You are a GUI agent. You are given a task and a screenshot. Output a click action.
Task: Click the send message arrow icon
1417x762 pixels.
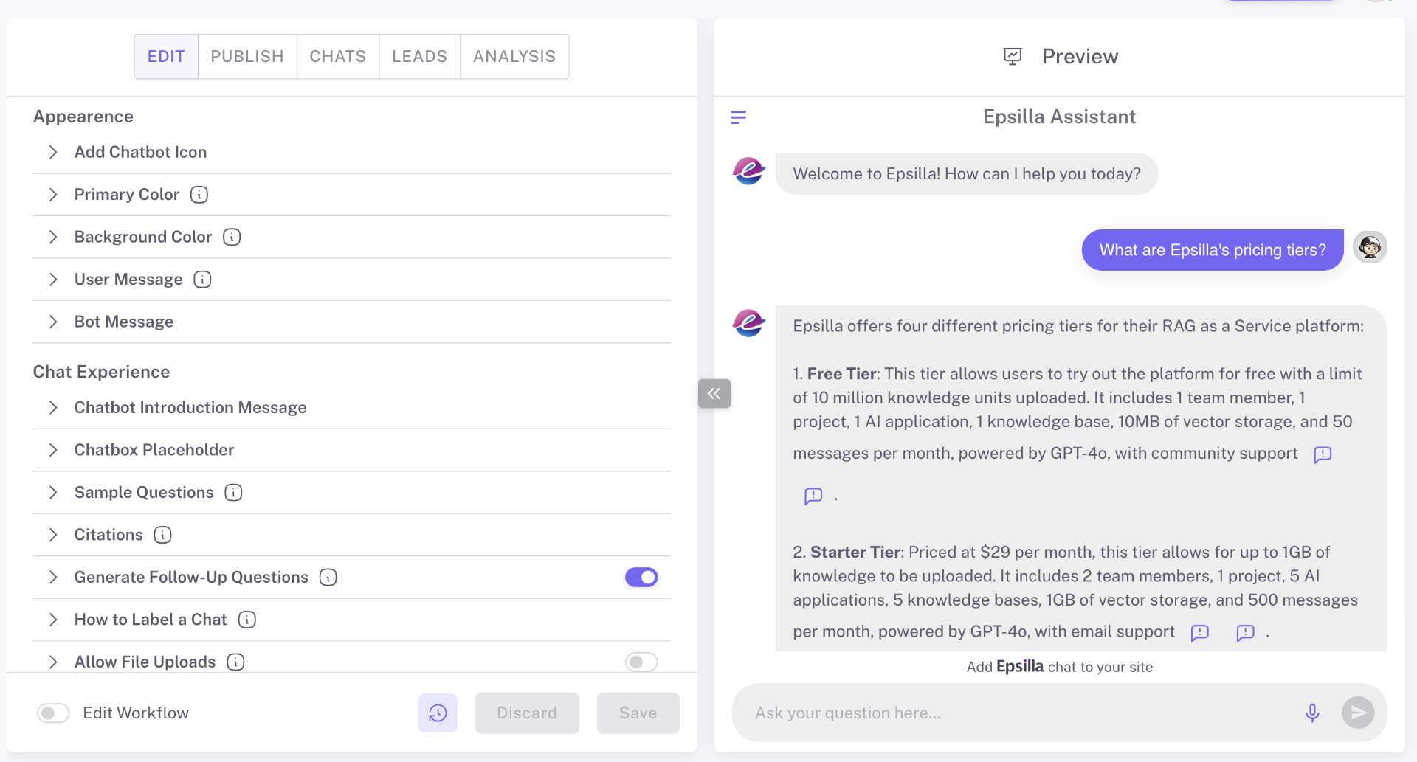click(x=1357, y=713)
